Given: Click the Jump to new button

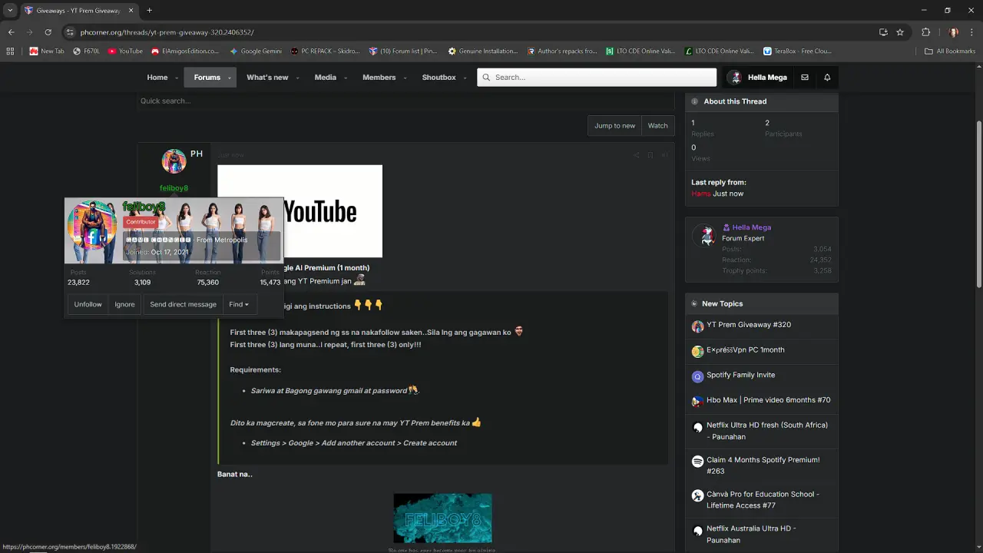Looking at the screenshot, I should point(614,126).
